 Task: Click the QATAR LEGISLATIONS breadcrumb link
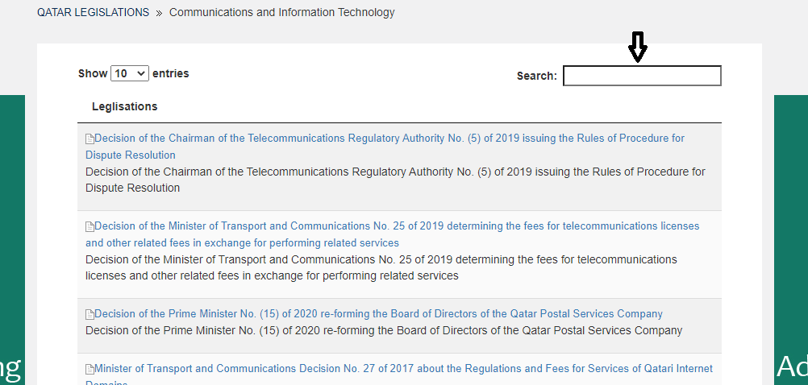click(x=93, y=13)
